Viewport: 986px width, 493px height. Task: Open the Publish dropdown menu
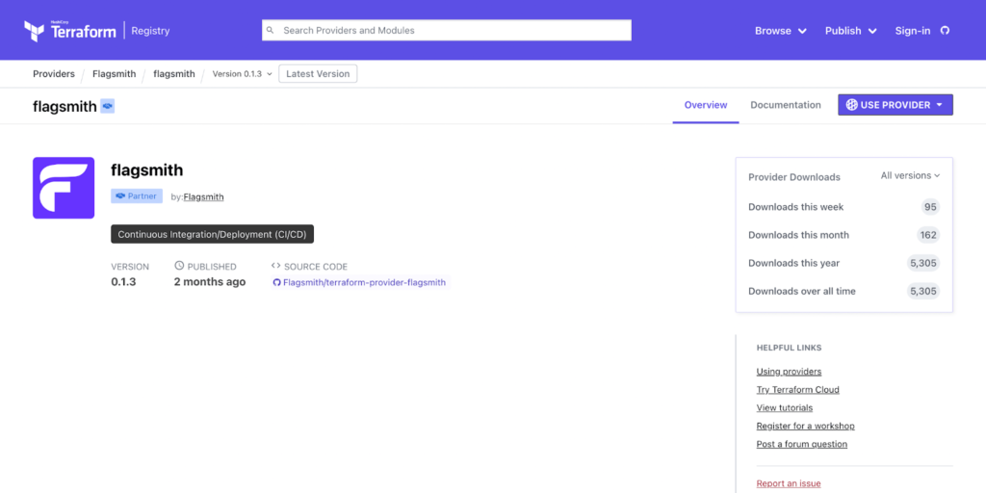point(851,31)
